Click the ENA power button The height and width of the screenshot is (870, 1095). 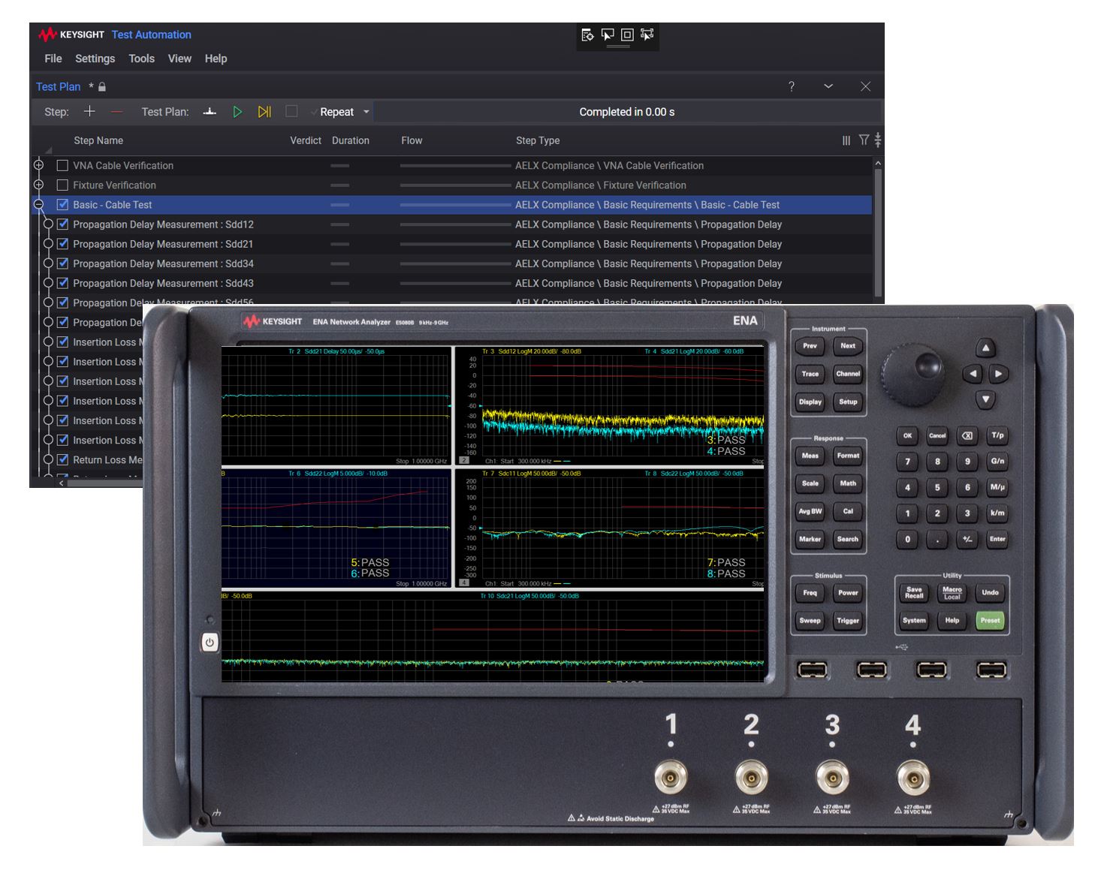point(210,643)
